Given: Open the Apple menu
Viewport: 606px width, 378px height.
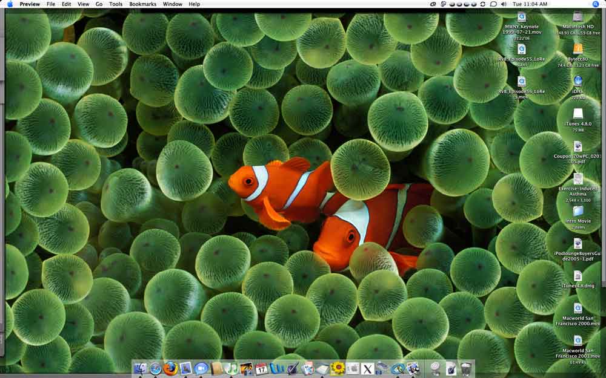Looking at the screenshot, I should click(x=10, y=4).
